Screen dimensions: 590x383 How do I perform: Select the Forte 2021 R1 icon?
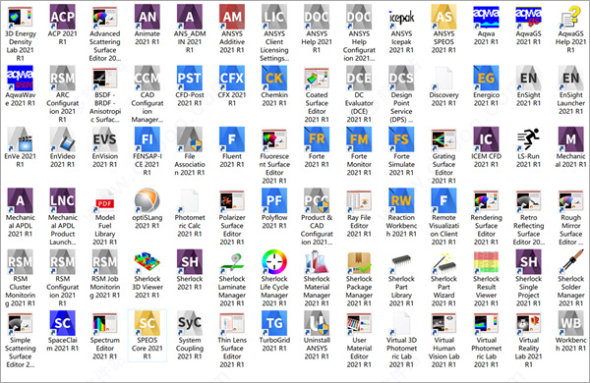pyautogui.click(x=317, y=139)
